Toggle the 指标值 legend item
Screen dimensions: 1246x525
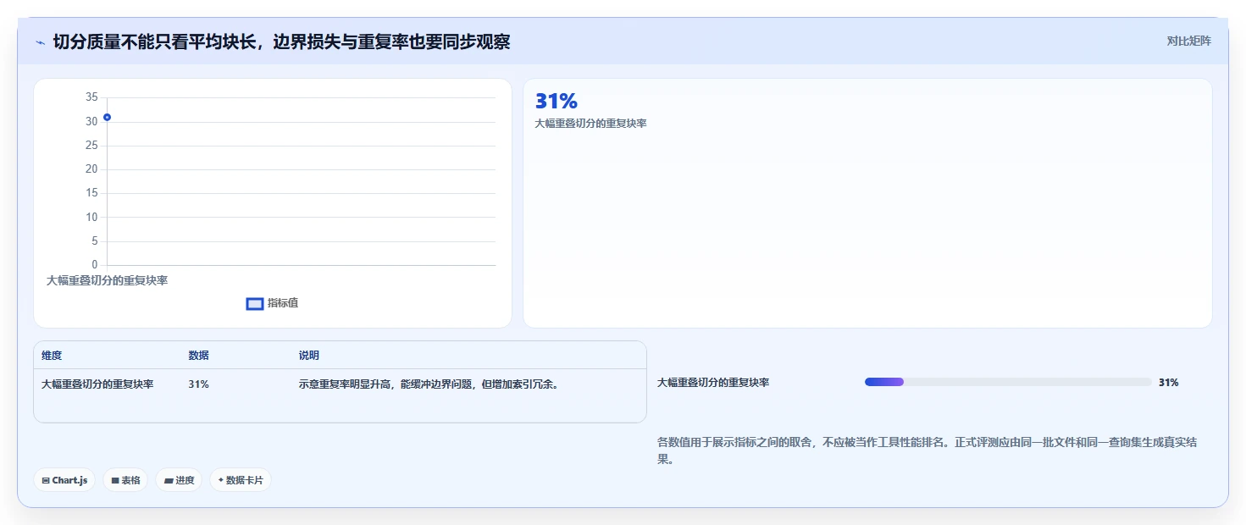pyautogui.click(x=272, y=303)
